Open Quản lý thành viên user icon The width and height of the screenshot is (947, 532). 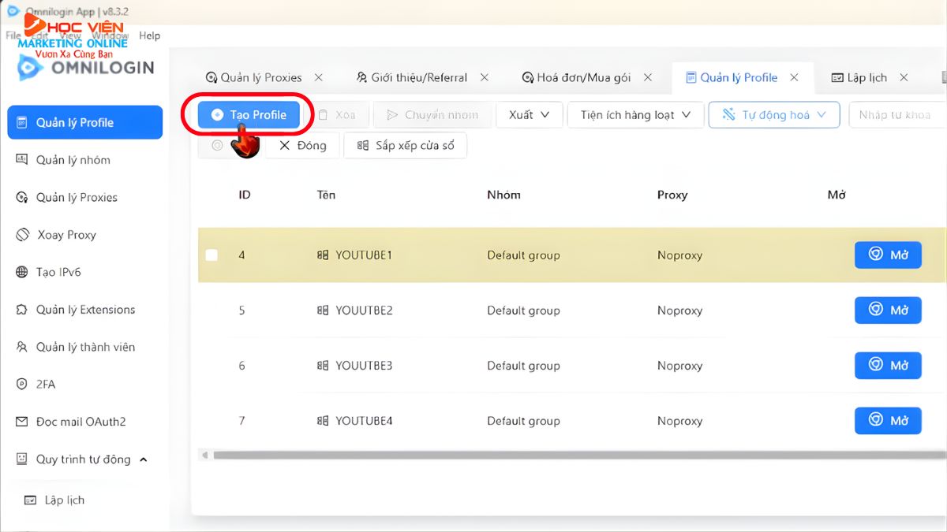(22, 347)
